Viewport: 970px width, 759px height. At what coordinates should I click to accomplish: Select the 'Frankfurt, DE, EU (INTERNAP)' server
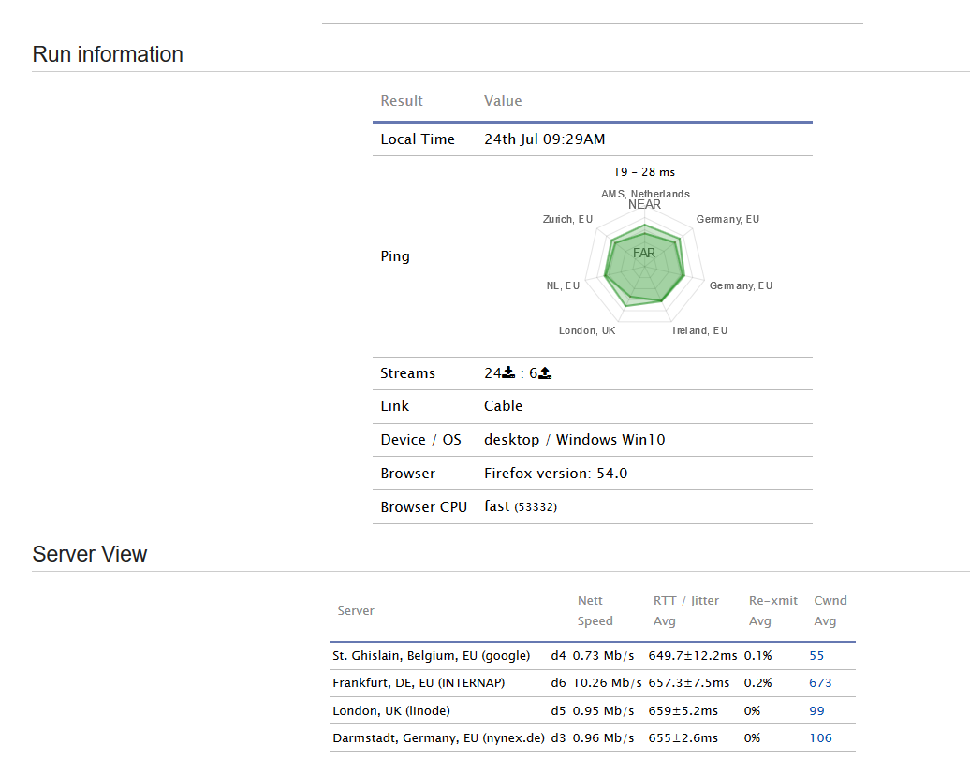click(x=419, y=683)
